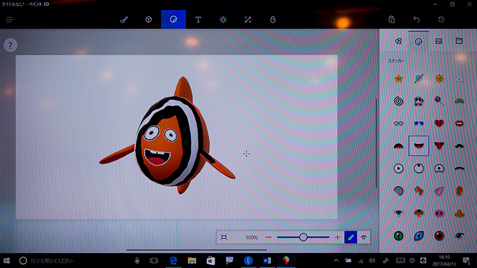Viewport: 477px width, 268px height.
Task: Switch to the stickers face tab
Action: pyautogui.click(x=419, y=41)
